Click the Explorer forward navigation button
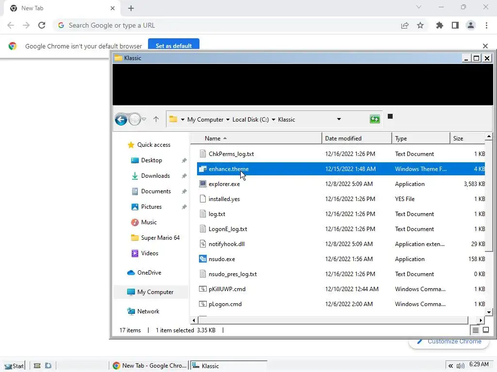The height and width of the screenshot is (372, 497). pyautogui.click(x=134, y=120)
